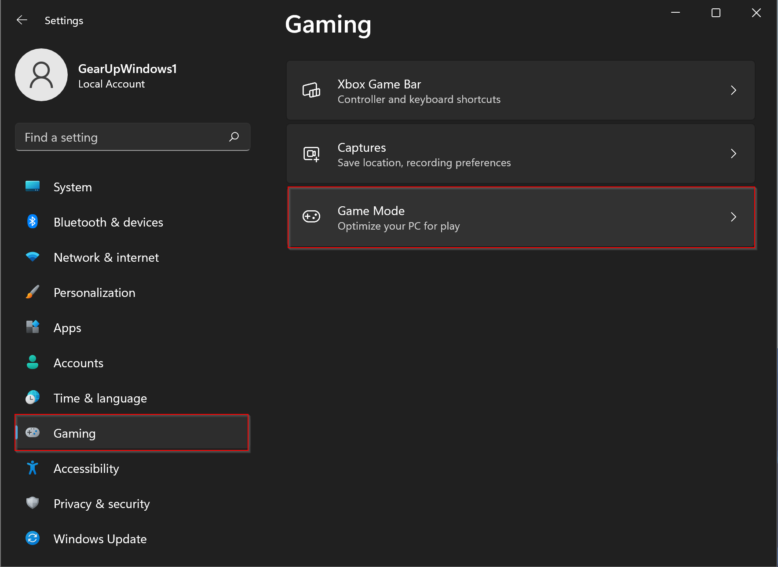778x567 pixels.
Task: Click the GearUpWindows1 account avatar
Action: 41,75
